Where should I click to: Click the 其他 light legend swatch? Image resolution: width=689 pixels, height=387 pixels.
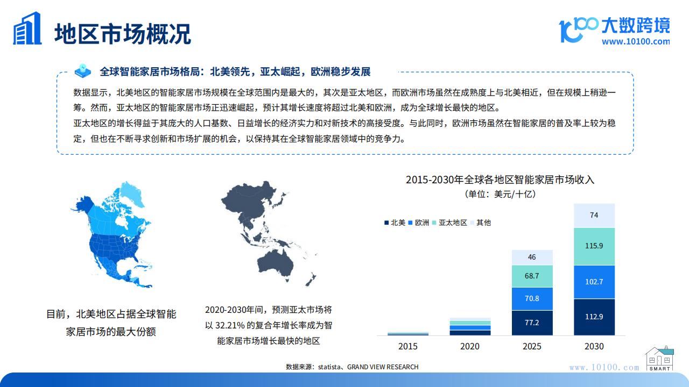pyautogui.click(x=472, y=223)
